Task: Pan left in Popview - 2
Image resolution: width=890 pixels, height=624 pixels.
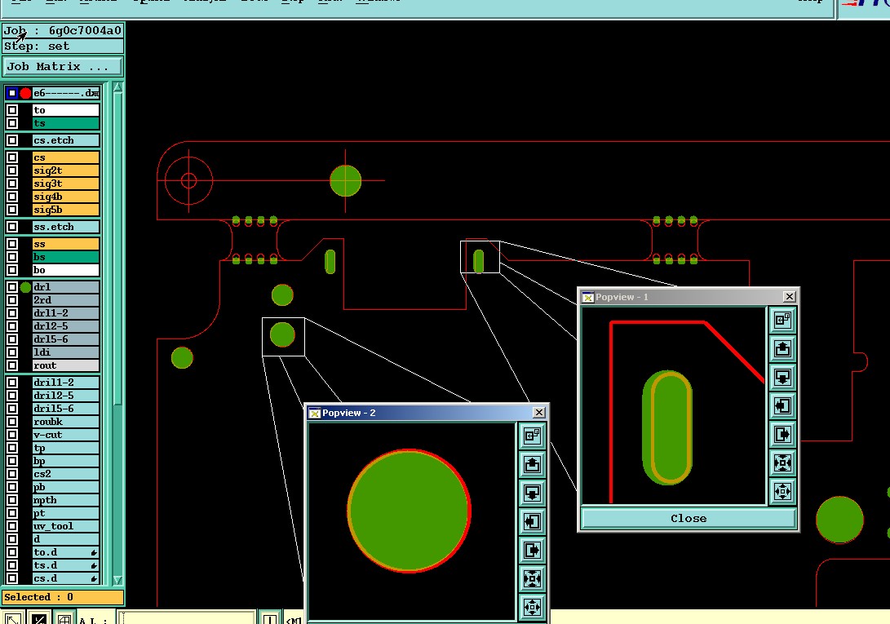Action: point(533,521)
